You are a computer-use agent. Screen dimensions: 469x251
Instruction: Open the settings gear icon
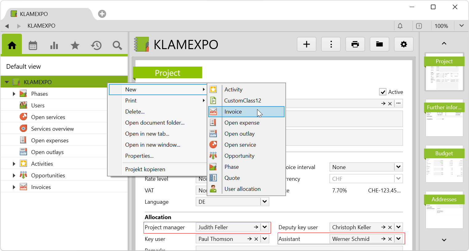[x=404, y=44]
